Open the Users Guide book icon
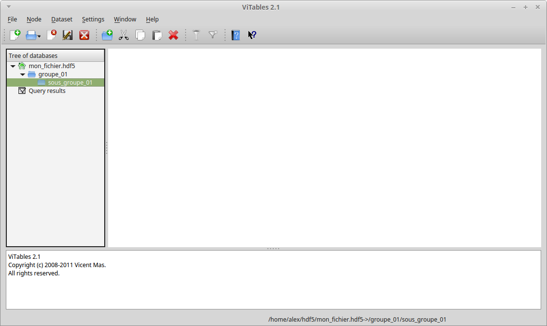 click(236, 35)
